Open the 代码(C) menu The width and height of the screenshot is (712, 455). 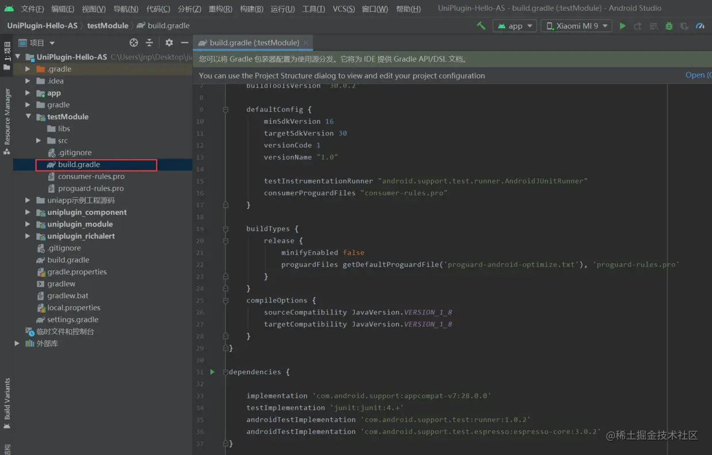point(158,9)
